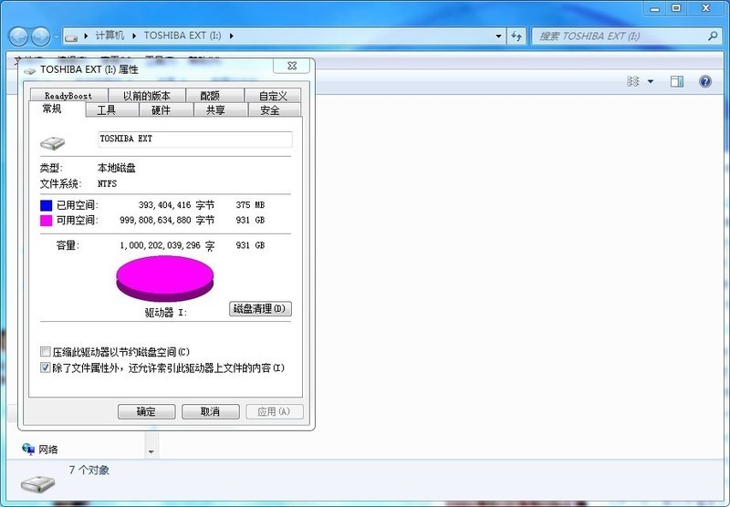Click the 取消 button
Image resolution: width=730 pixels, height=507 pixels.
(x=211, y=411)
